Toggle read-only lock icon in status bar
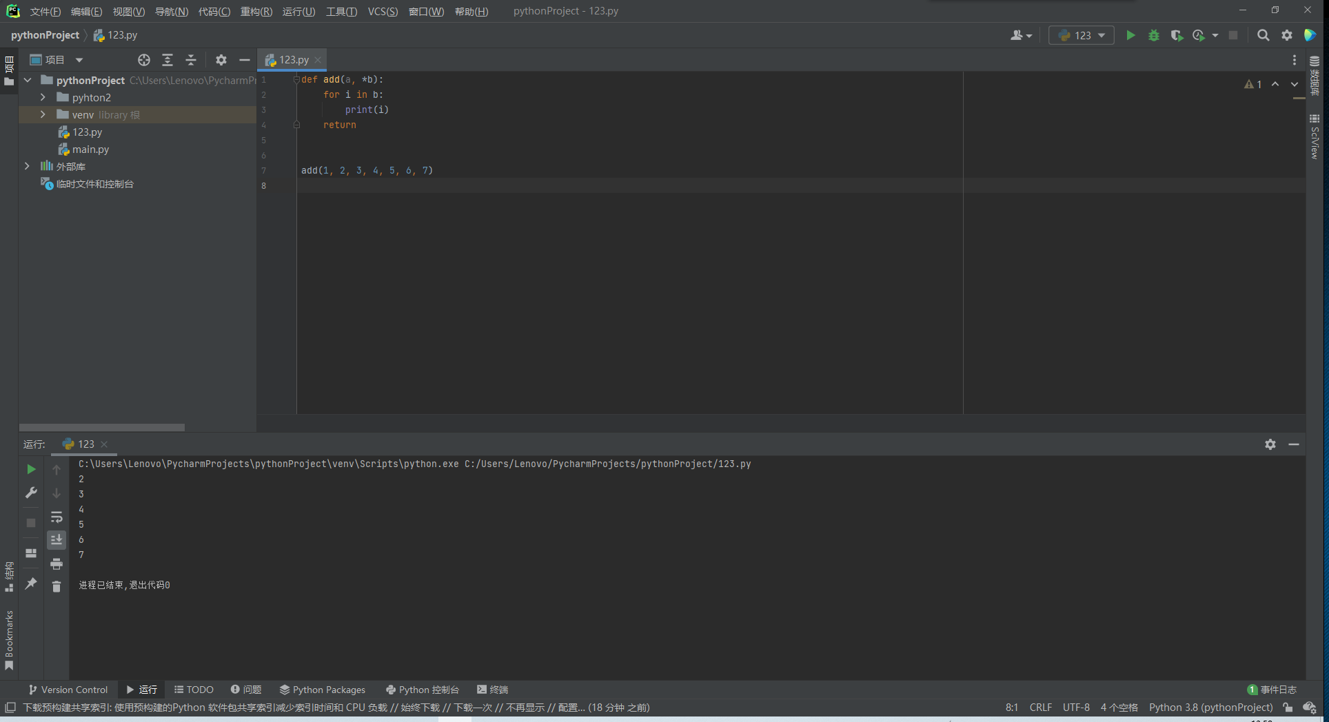This screenshot has height=722, width=1329. click(x=1288, y=708)
